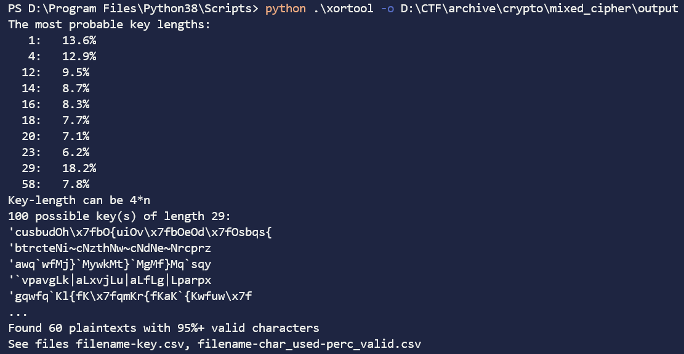684x354 pixels.
Task: Click the 7.1% probability for length 20
Action: 76,136
